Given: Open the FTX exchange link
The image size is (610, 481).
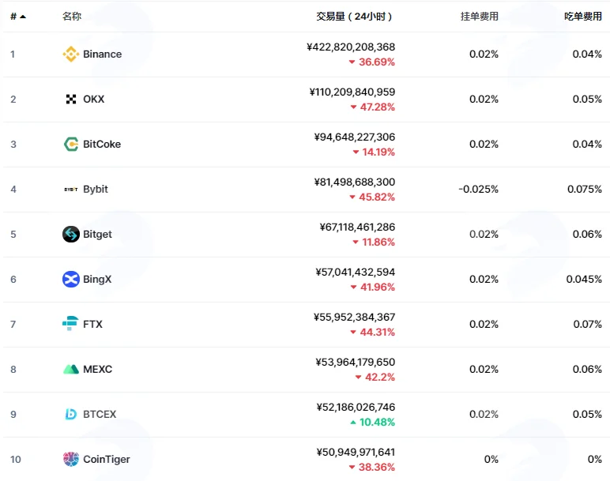Looking at the screenshot, I should [x=92, y=325].
